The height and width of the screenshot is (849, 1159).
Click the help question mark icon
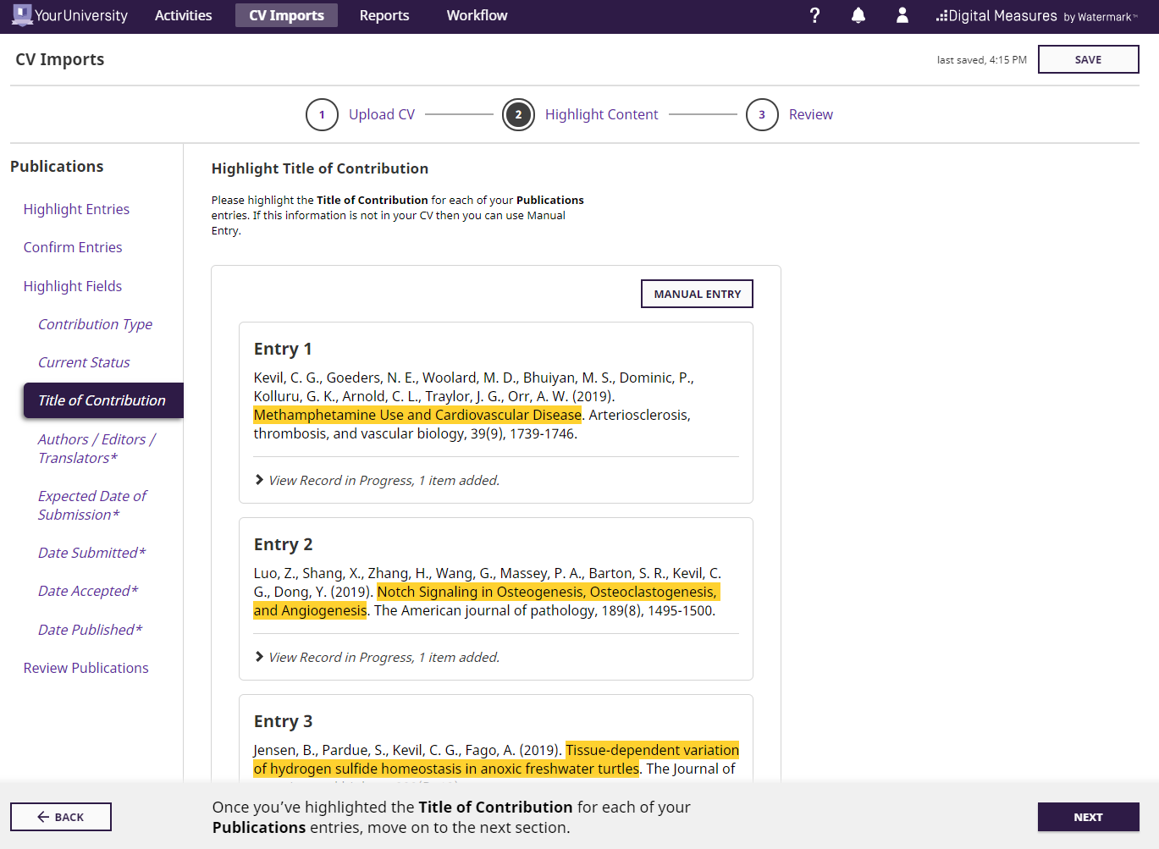coord(814,15)
